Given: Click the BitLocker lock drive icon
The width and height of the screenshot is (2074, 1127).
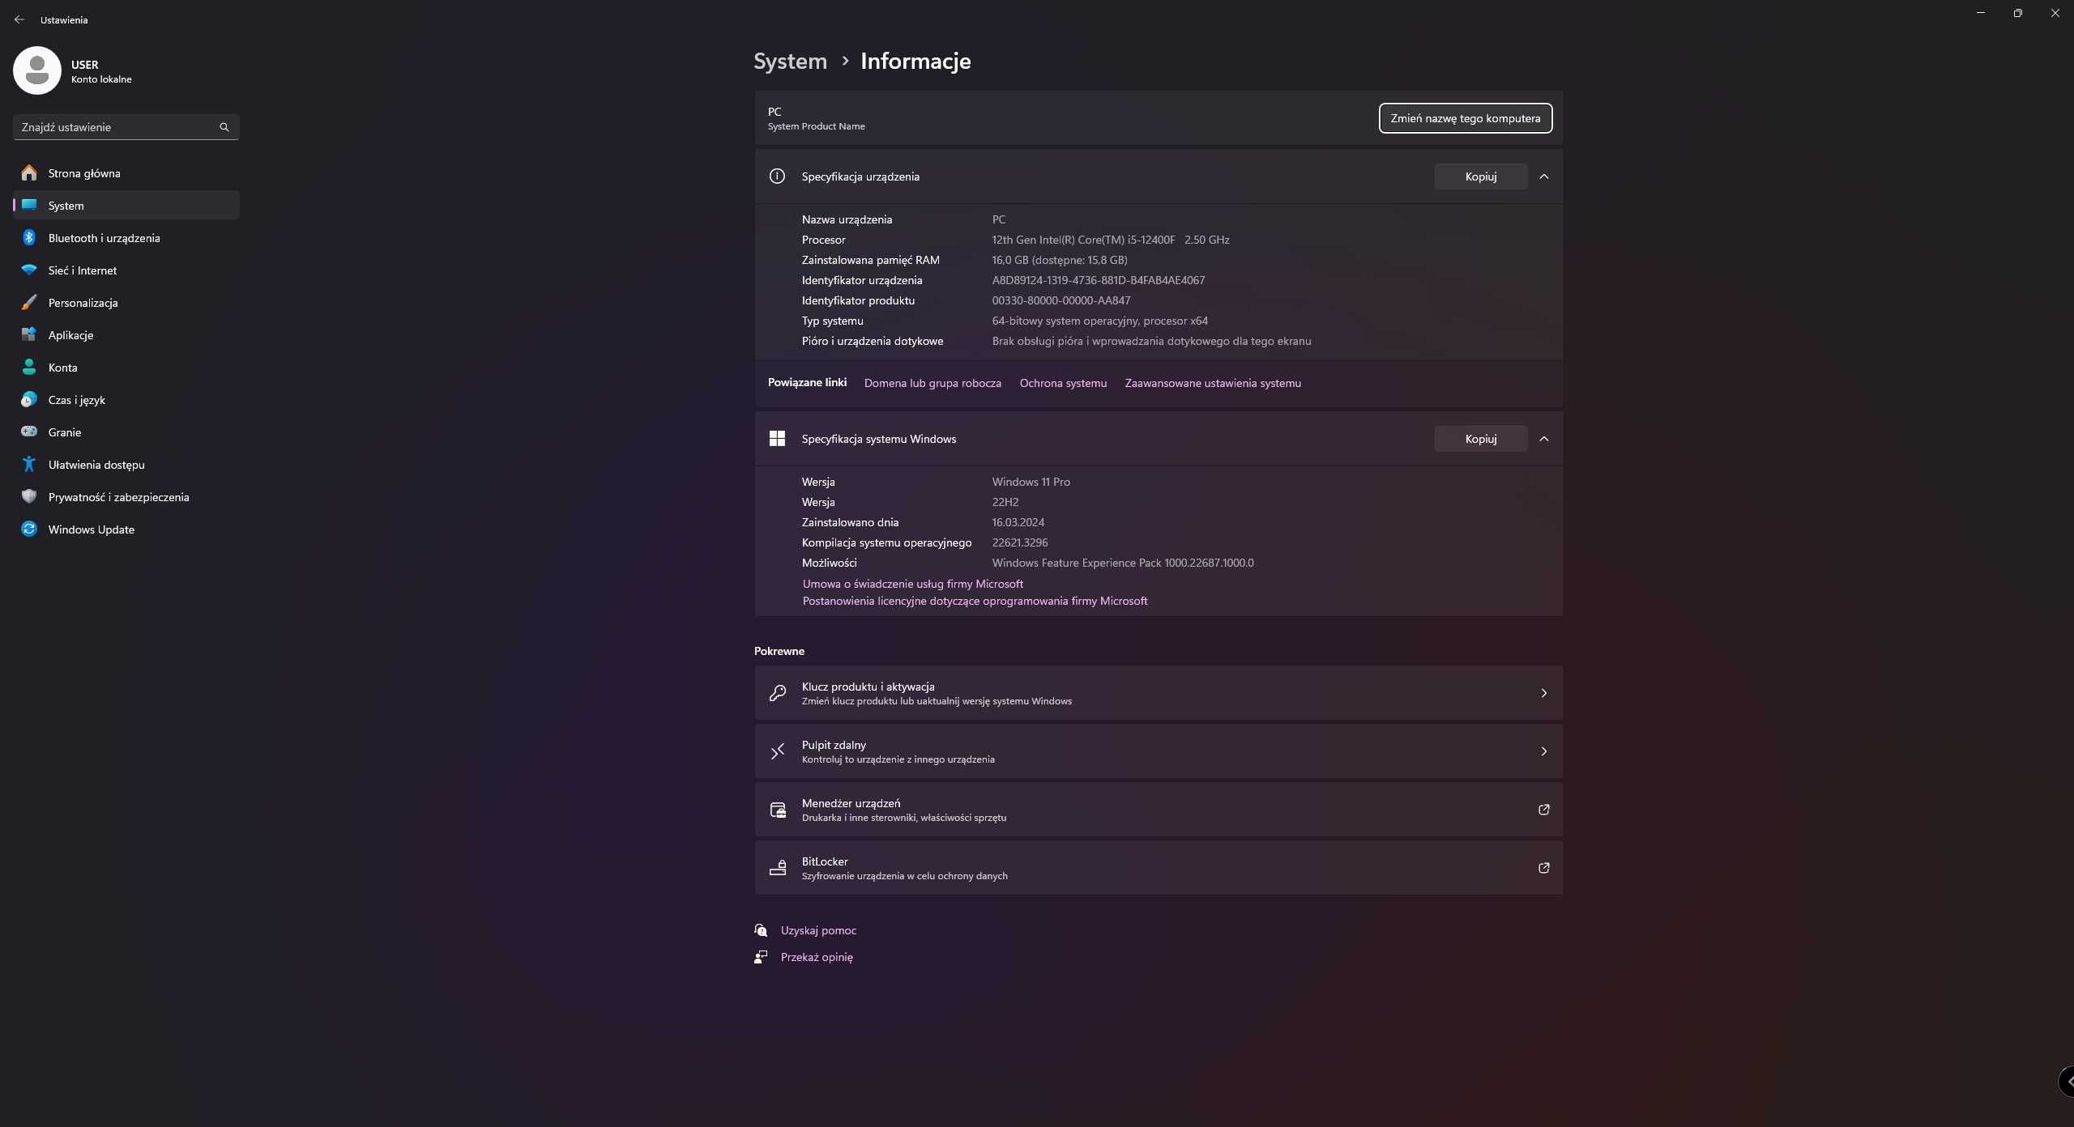Looking at the screenshot, I should 777,868.
